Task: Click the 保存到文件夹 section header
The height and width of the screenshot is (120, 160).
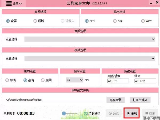Action: [x=80, y=90]
